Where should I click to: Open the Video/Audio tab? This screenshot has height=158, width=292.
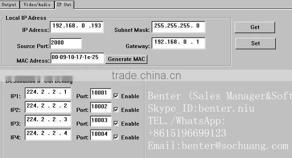tap(37, 4)
